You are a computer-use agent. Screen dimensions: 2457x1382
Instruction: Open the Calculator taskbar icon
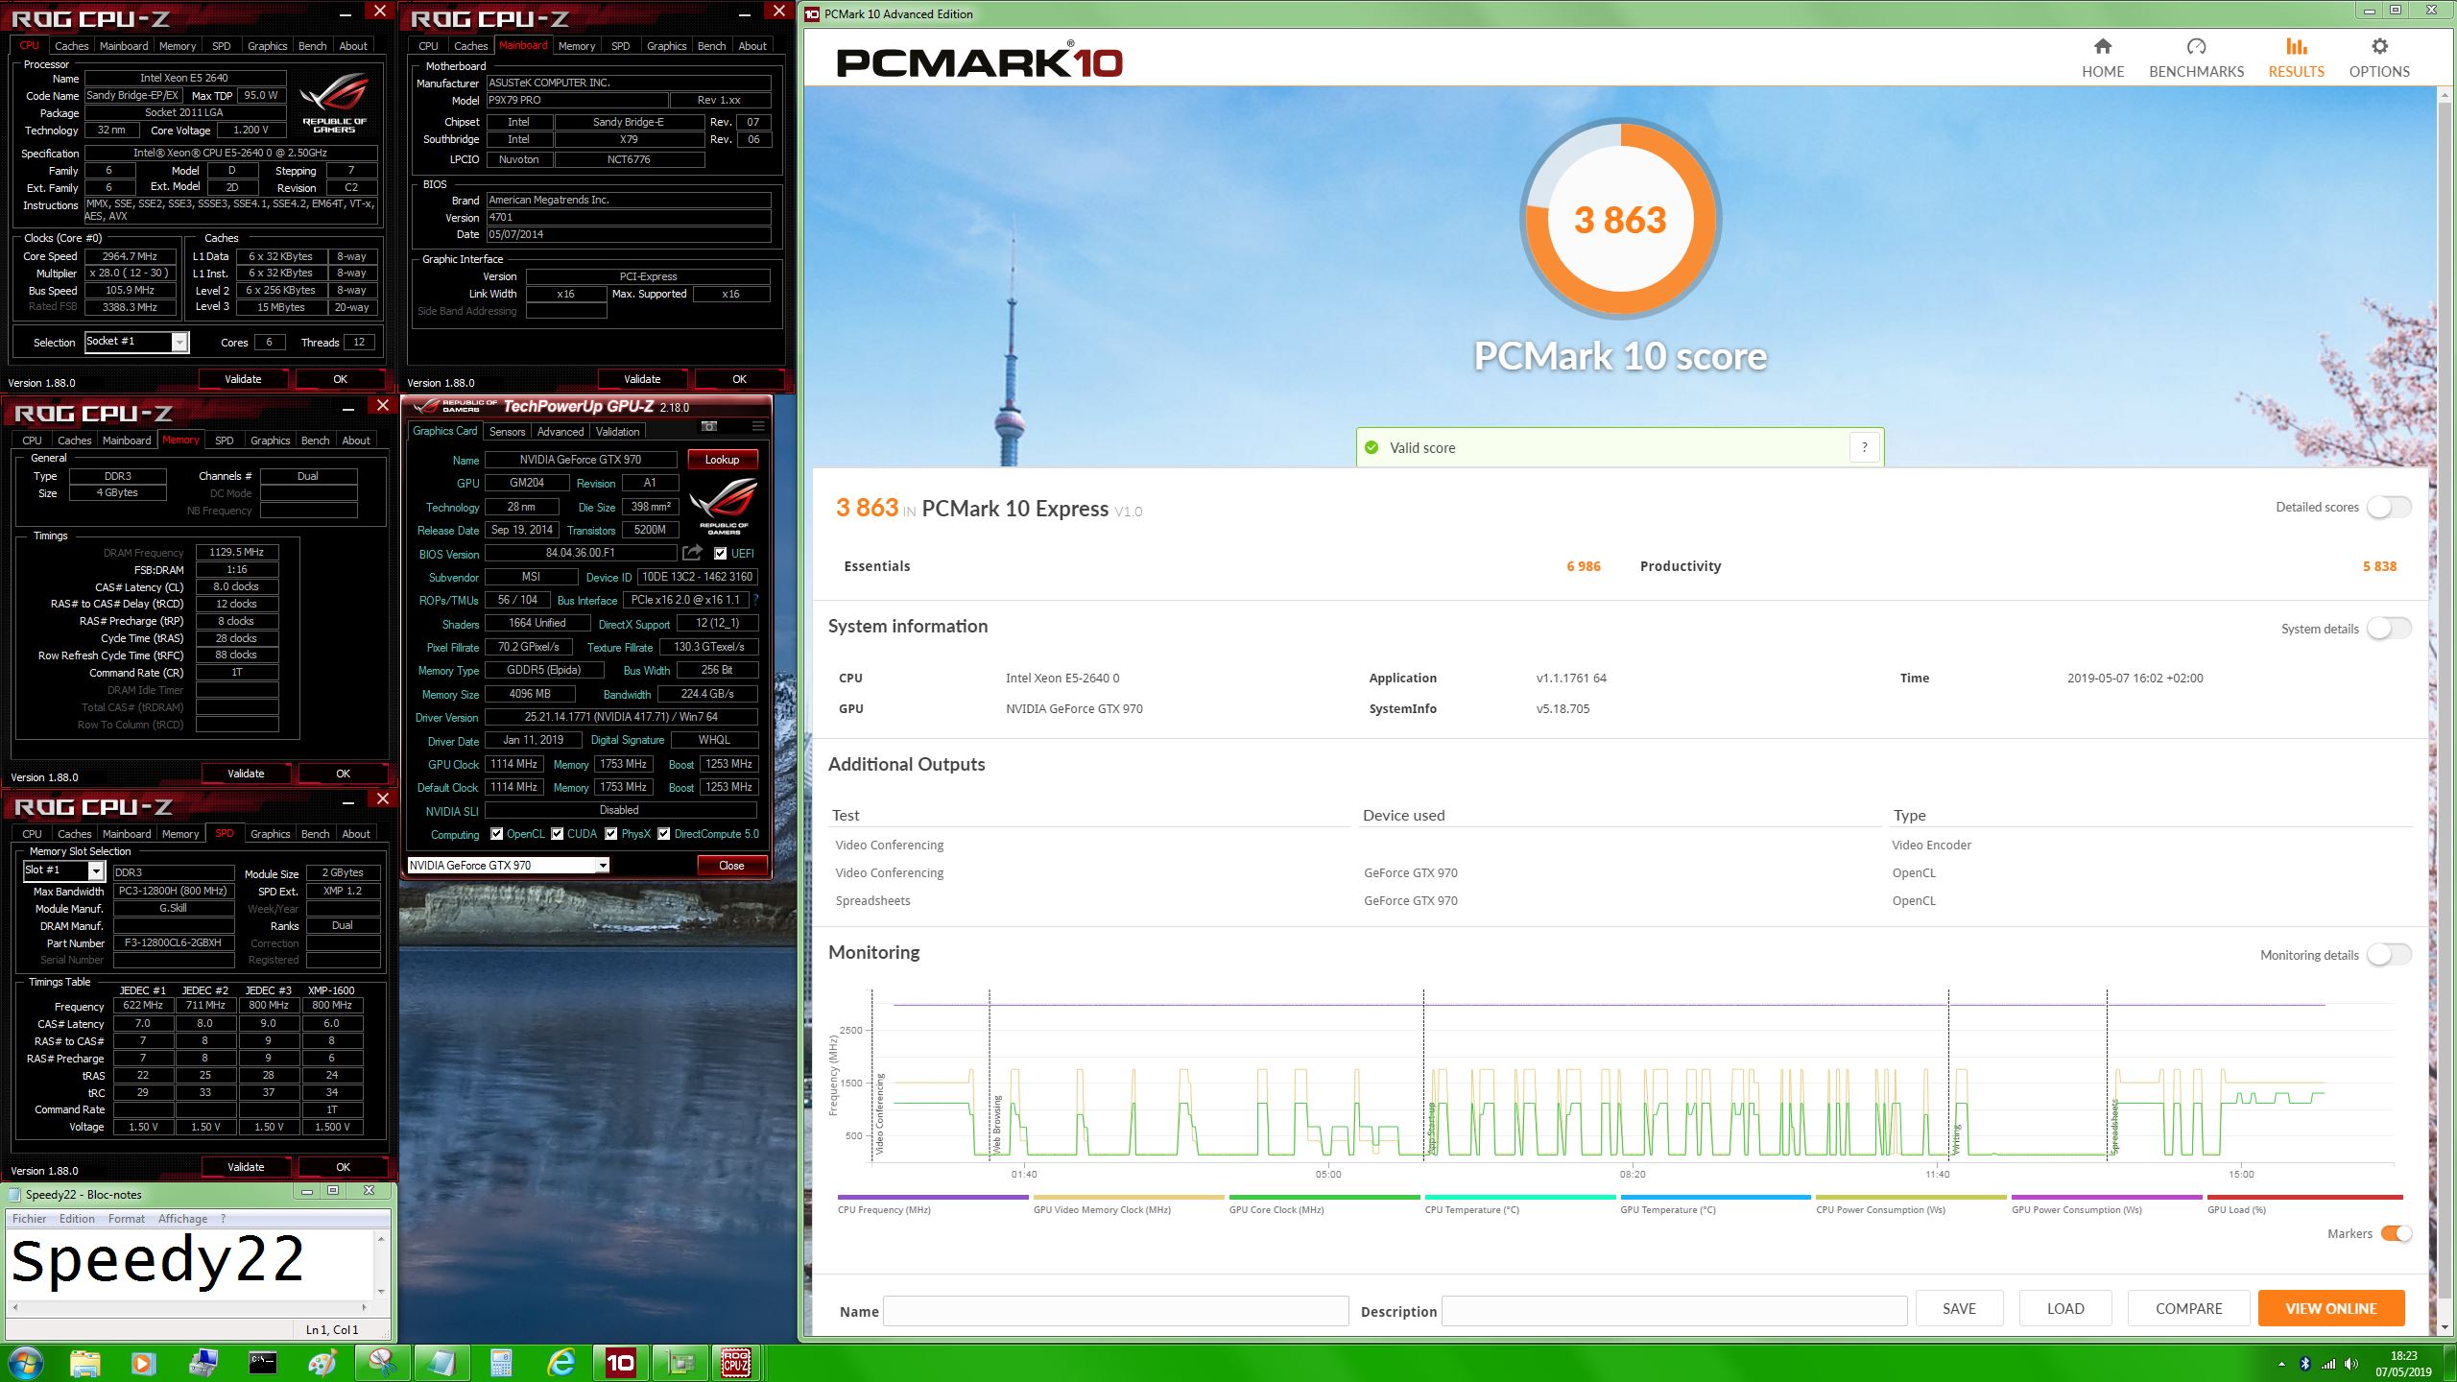point(501,1363)
